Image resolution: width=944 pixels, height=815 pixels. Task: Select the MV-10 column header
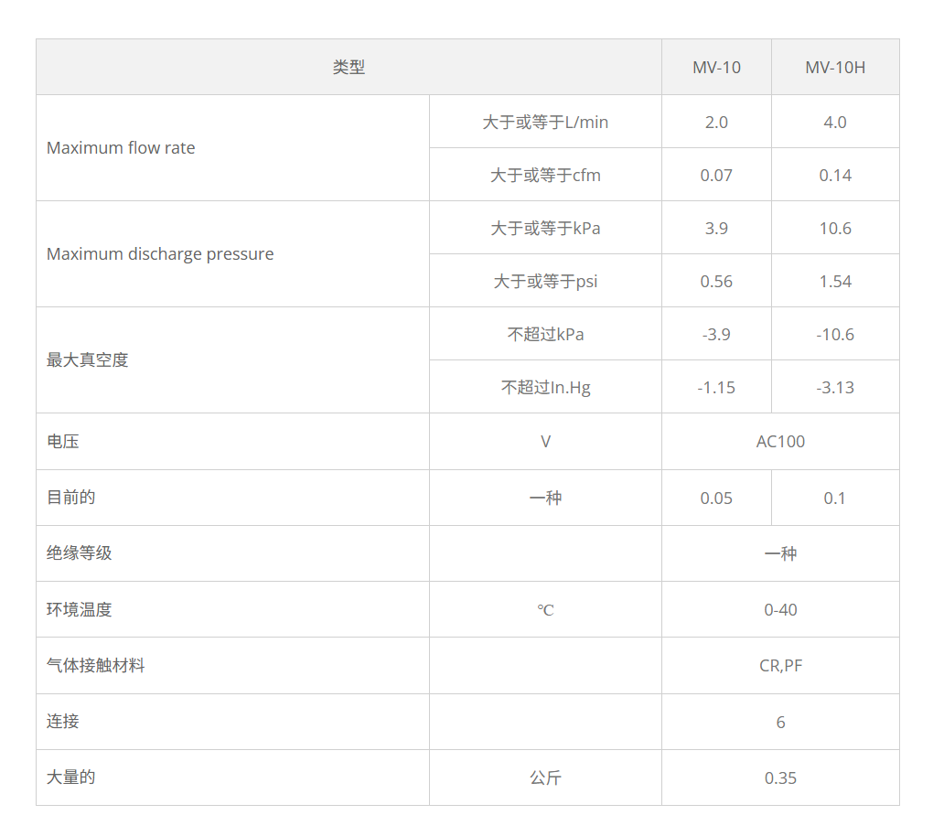tap(716, 66)
